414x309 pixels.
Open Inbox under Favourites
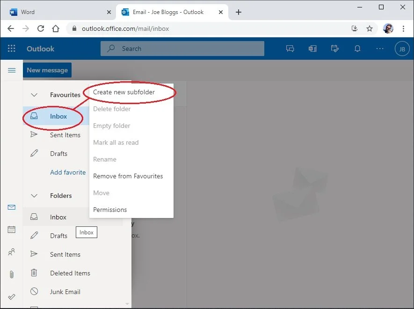56,116
